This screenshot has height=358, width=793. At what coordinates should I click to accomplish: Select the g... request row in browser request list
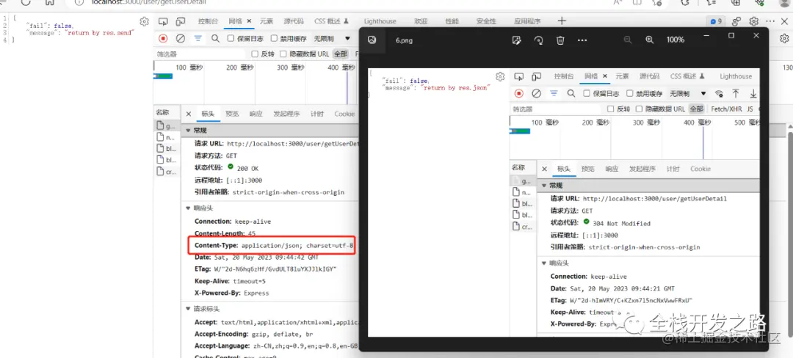(167, 125)
